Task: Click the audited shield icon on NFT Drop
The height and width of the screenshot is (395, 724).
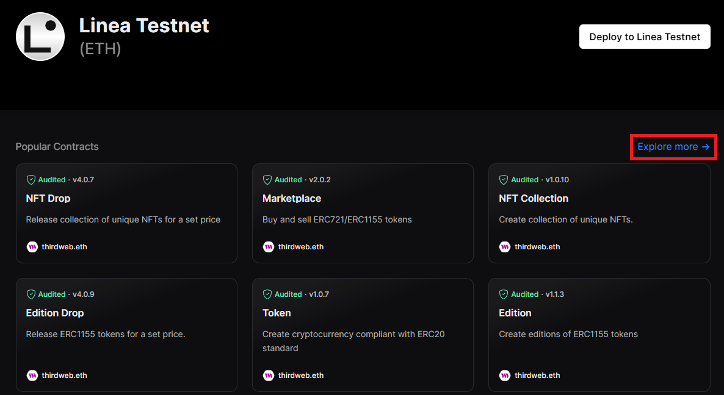Action: [x=31, y=180]
